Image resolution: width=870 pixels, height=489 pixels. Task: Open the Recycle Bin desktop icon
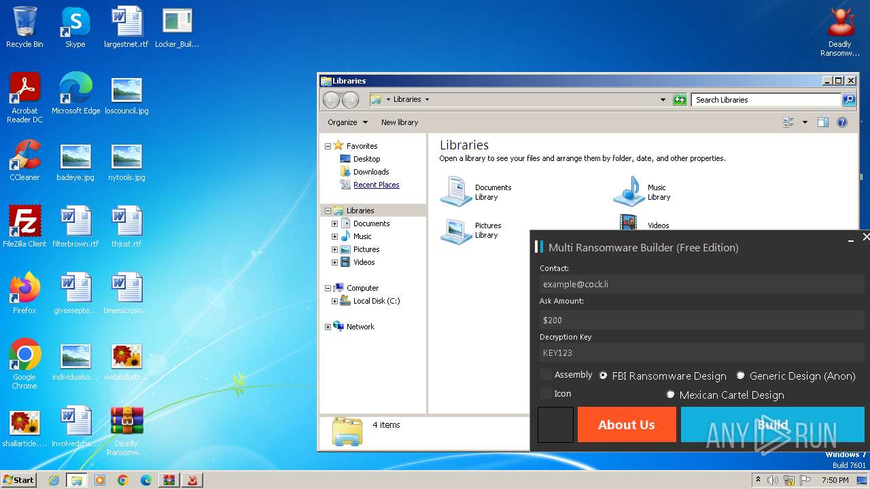(x=24, y=27)
